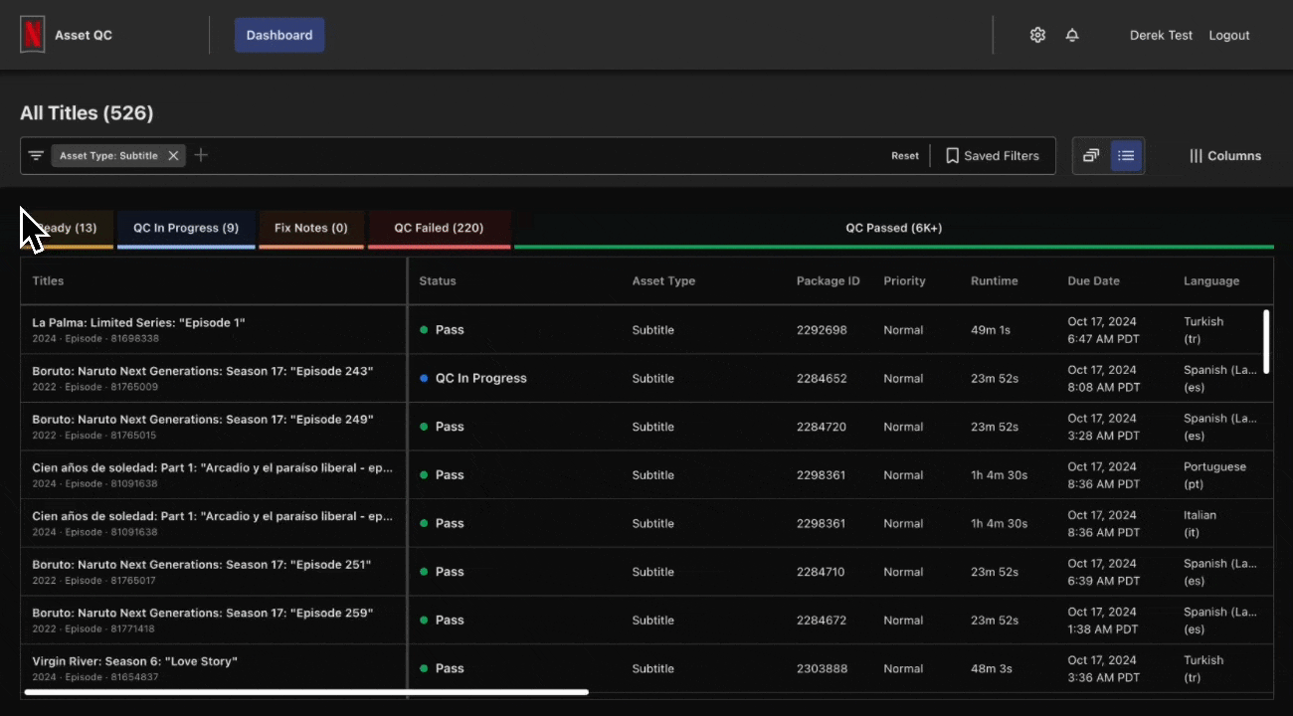1293x716 pixels.
Task: Select the QC Passed (6K+) tab
Action: pos(894,229)
